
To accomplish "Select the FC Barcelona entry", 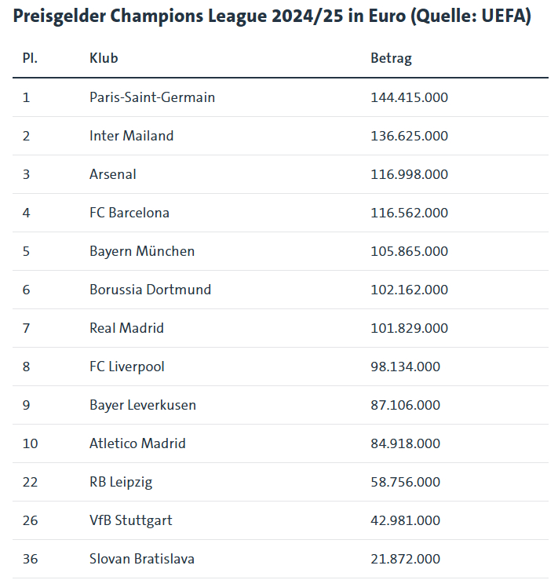I will click(x=129, y=213).
